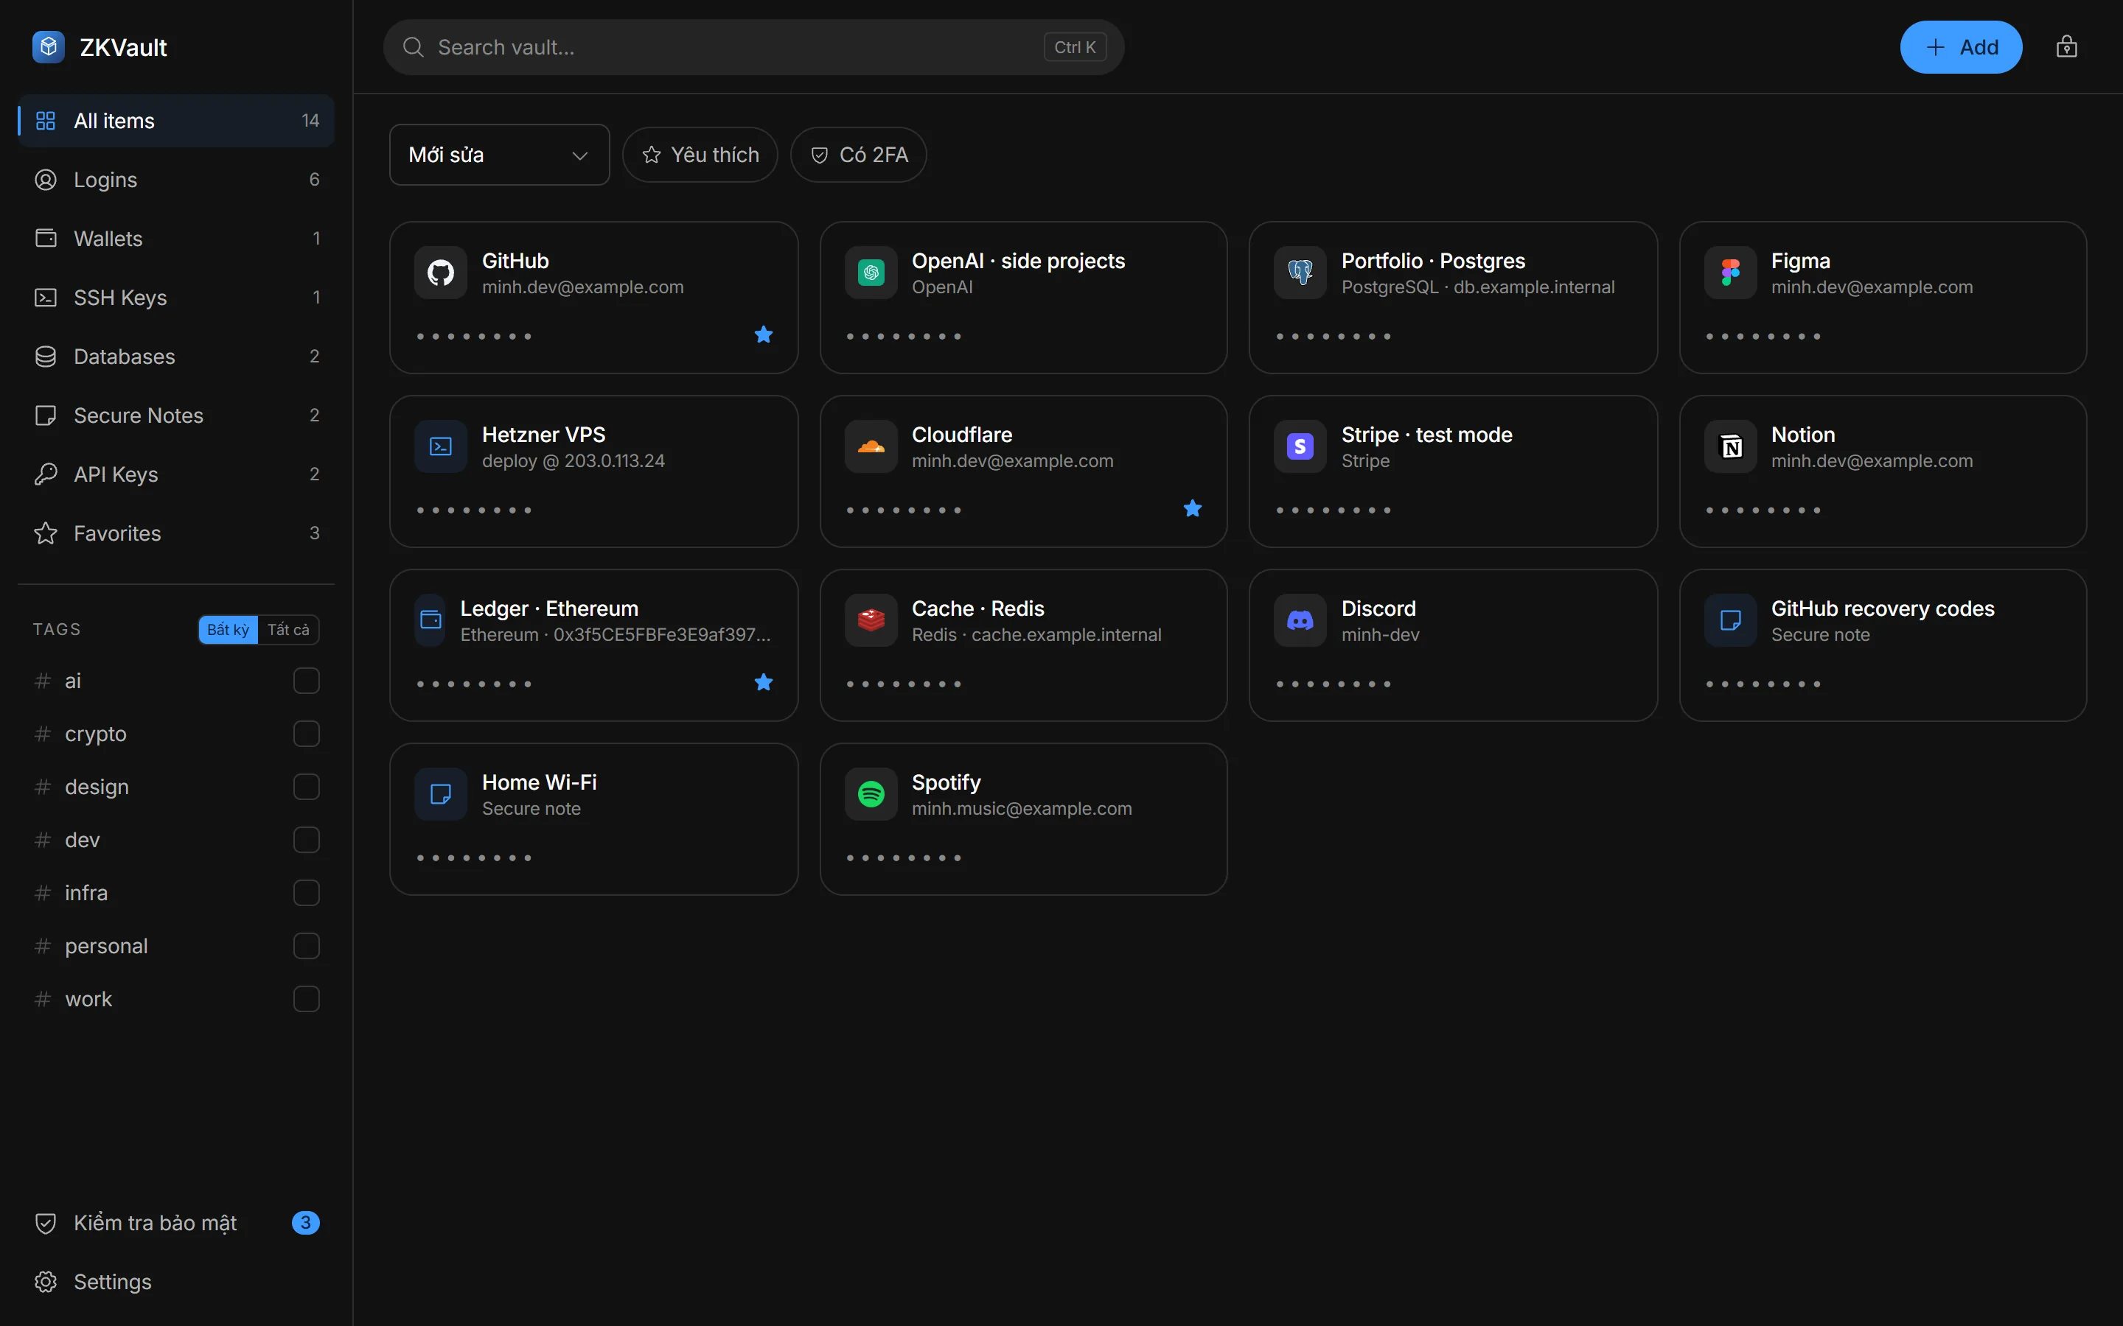Click the Discord card logo icon
Screen dimensions: 2123x1326
click(x=1300, y=620)
